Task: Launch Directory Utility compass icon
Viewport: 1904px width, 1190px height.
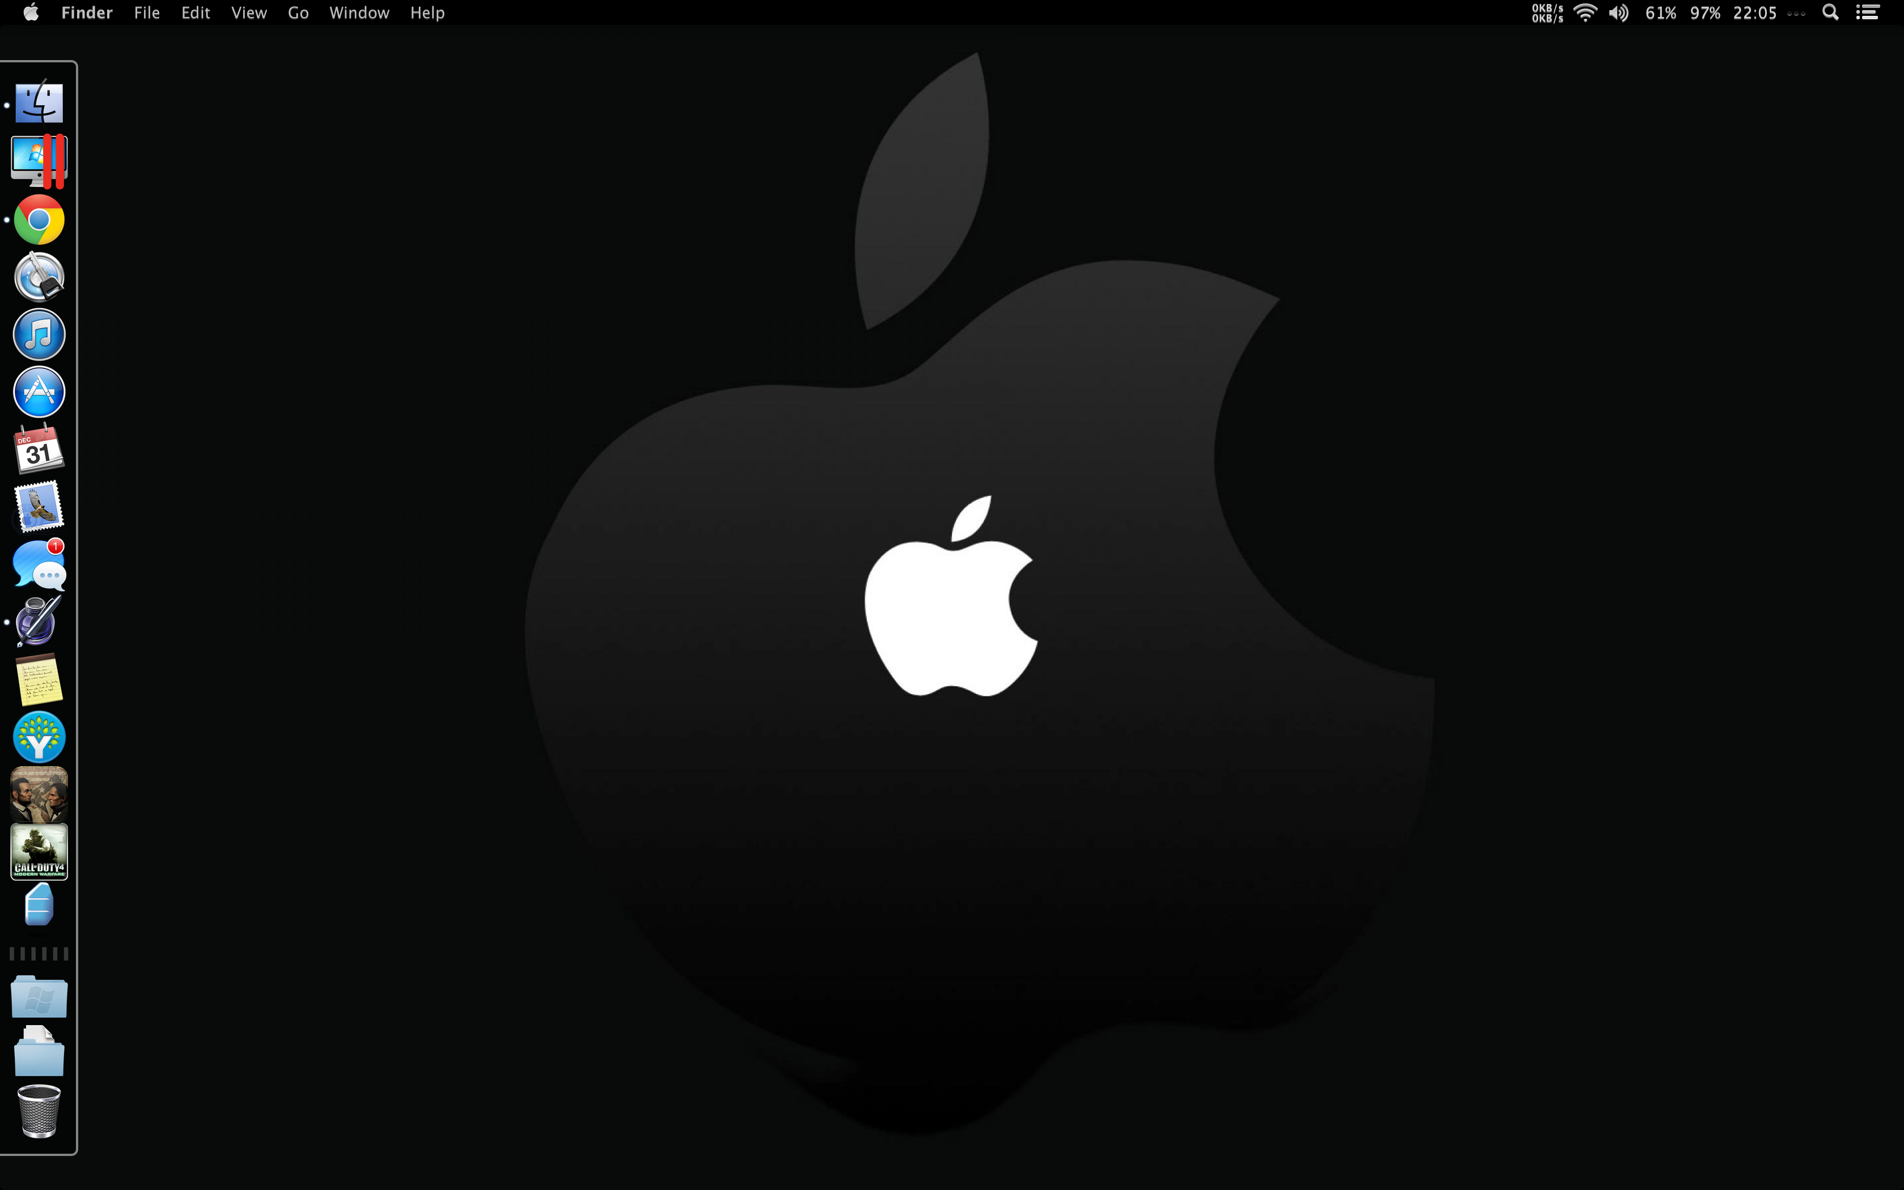Action: 39,277
